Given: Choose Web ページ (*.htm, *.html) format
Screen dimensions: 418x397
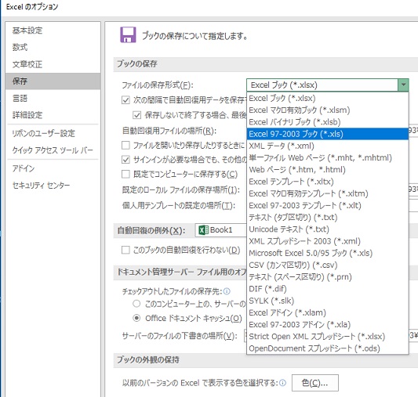Looking at the screenshot, I should [328, 170].
